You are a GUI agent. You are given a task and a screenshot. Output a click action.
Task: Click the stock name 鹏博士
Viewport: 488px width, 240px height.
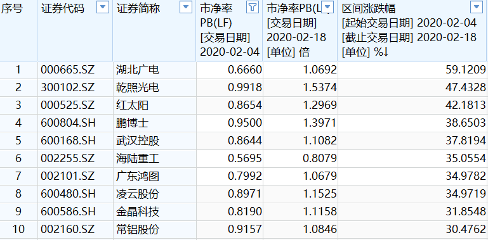pos(133,123)
